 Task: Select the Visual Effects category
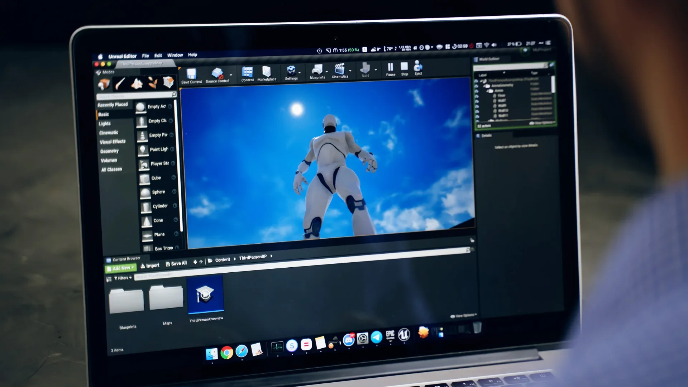pos(113,142)
